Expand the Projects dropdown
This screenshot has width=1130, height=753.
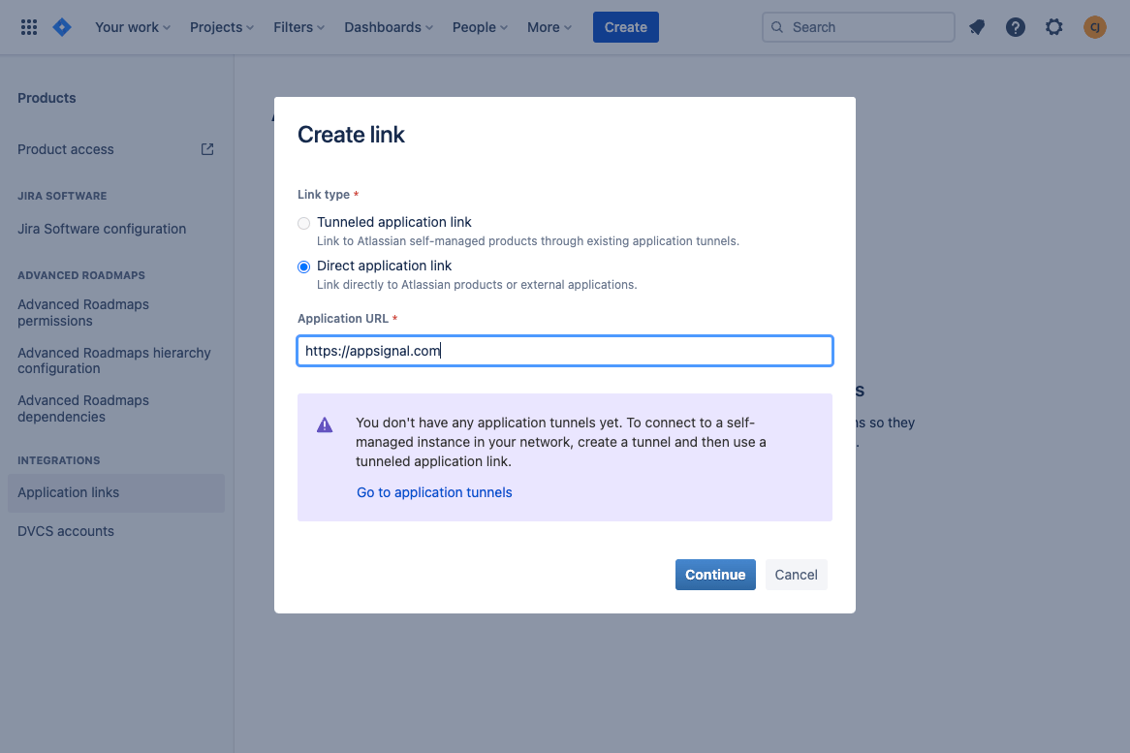click(222, 27)
